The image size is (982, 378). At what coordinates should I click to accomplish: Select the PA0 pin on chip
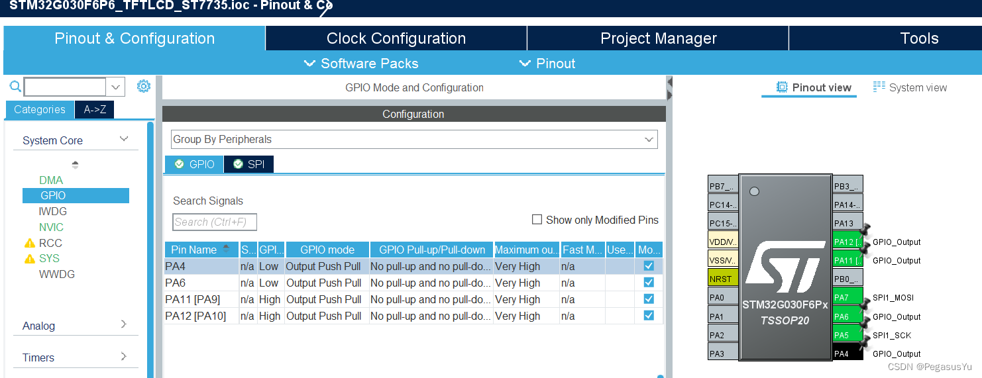(x=723, y=297)
